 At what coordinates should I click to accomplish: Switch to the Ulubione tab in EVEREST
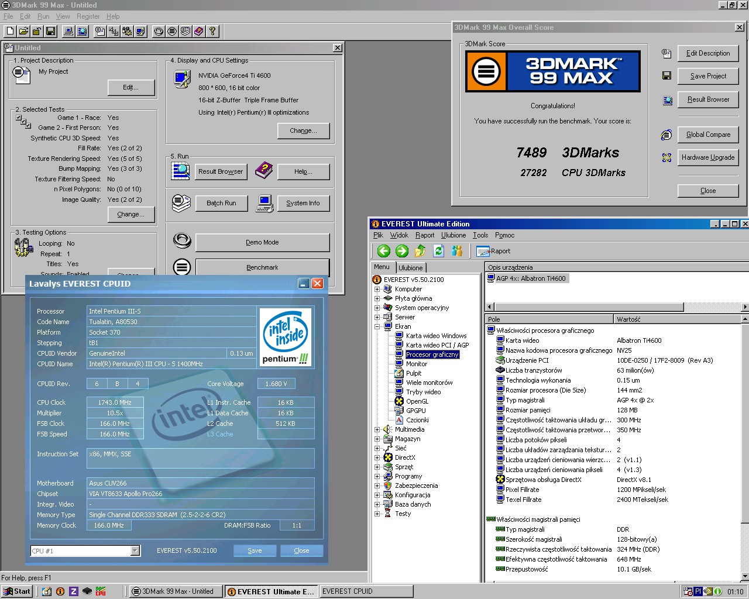pyautogui.click(x=410, y=268)
